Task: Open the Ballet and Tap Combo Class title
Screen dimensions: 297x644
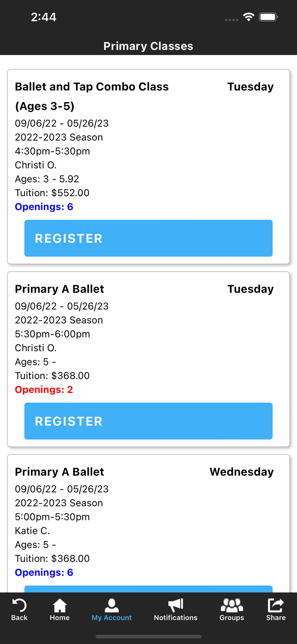Action: pyautogui.click(x=92, y=87)
